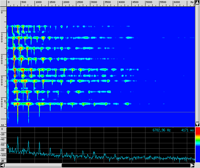Click the ms unit label on time ruler

click(x=3, y=125)
